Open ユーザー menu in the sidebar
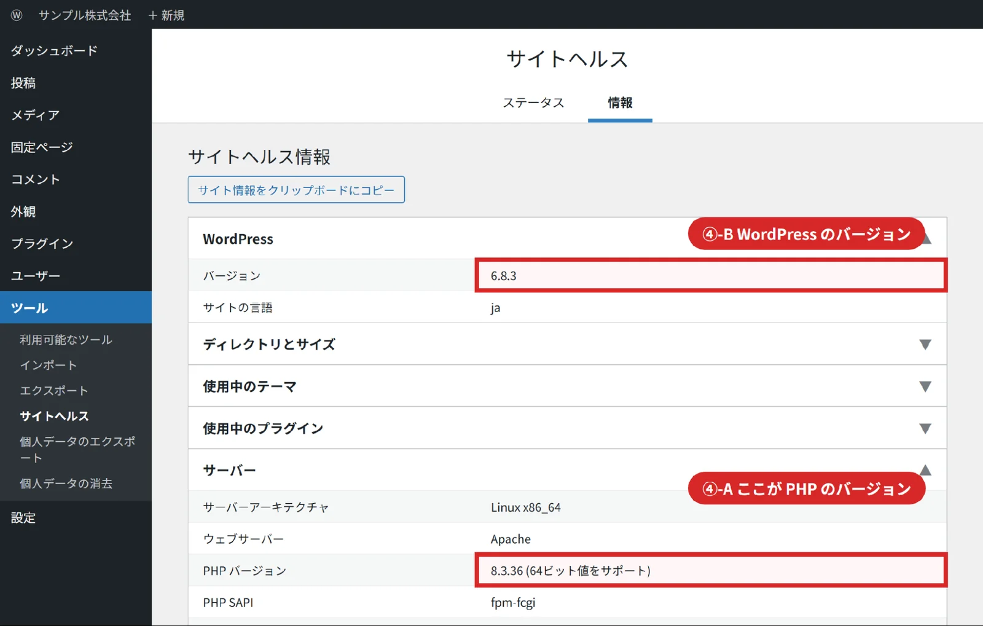 tap(36, 276)
